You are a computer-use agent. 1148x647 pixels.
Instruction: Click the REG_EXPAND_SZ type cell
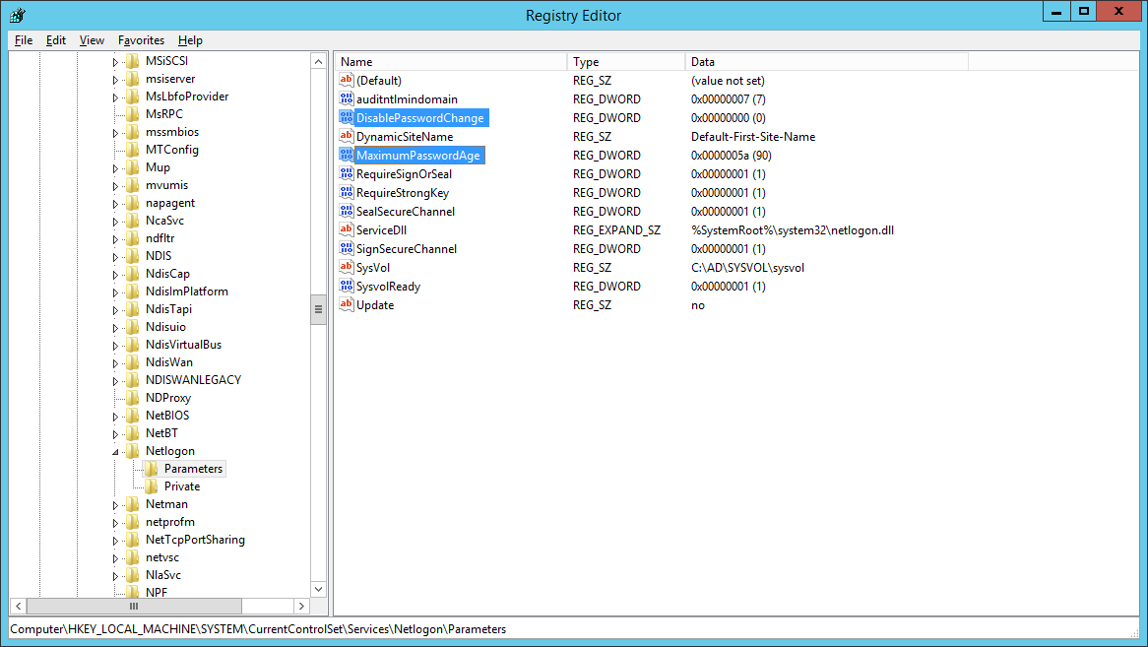[616, 230]
